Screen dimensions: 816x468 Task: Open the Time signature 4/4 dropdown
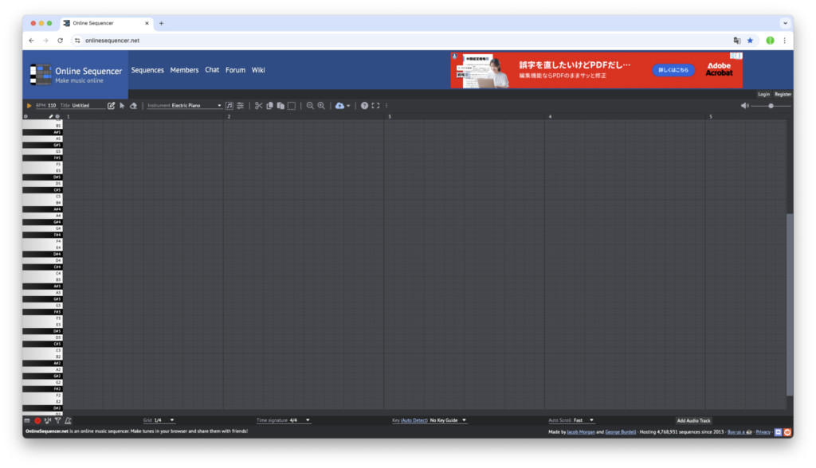(300, 420)
